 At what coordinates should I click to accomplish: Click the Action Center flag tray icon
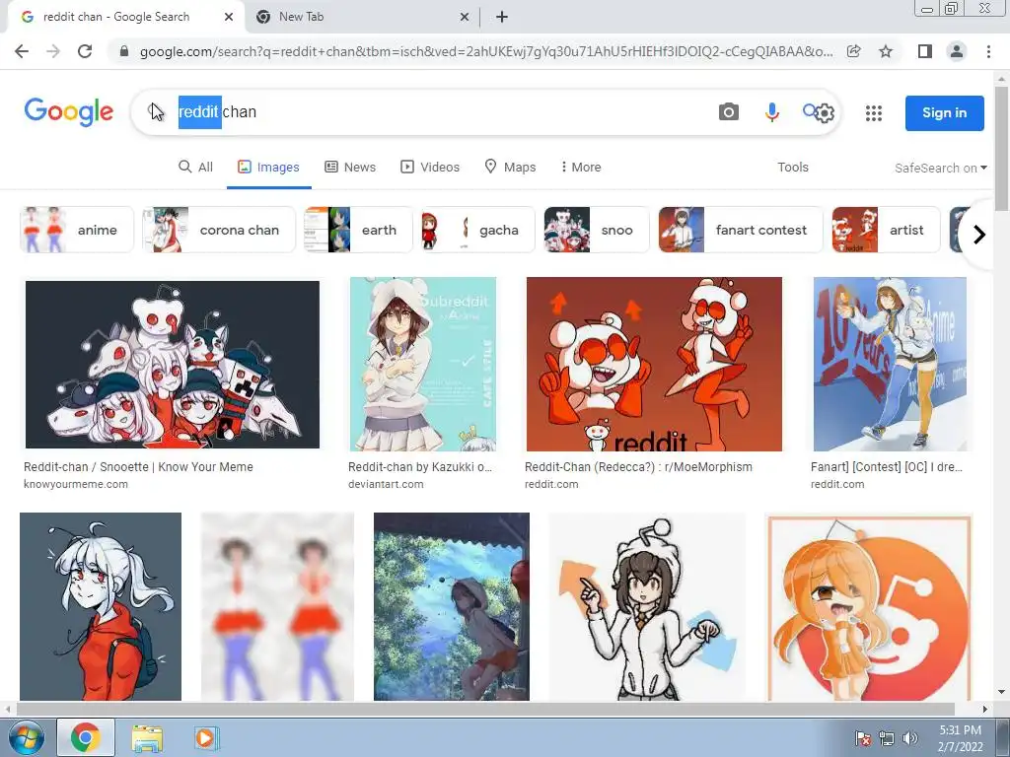[x=862, y=738]
